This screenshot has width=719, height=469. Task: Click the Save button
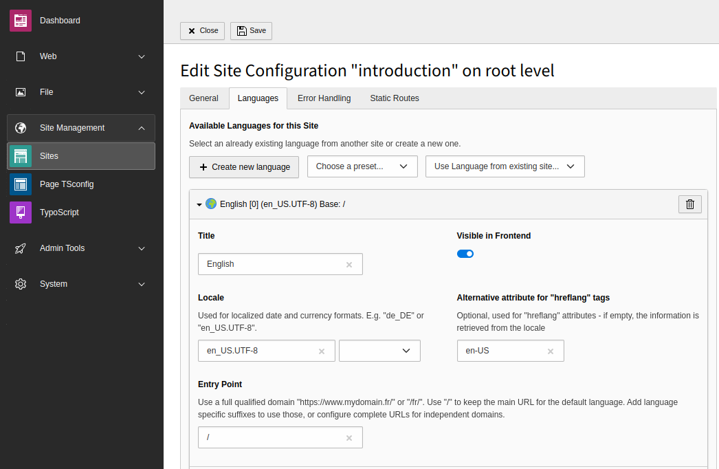pos(251,31)
